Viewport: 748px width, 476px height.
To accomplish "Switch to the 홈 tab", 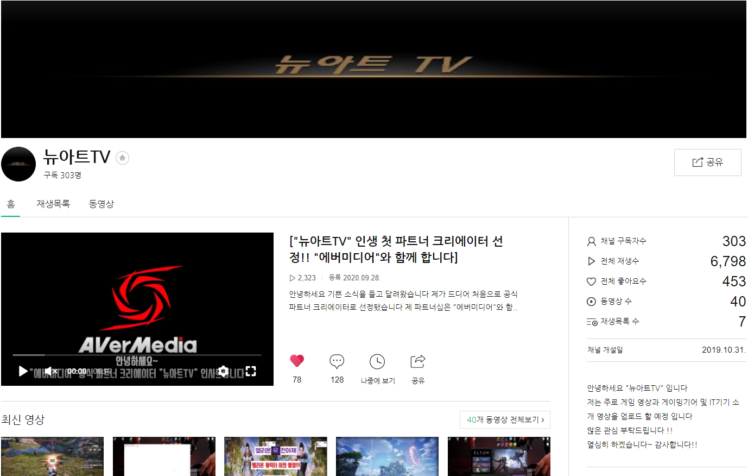I will (x=11, y=204).
